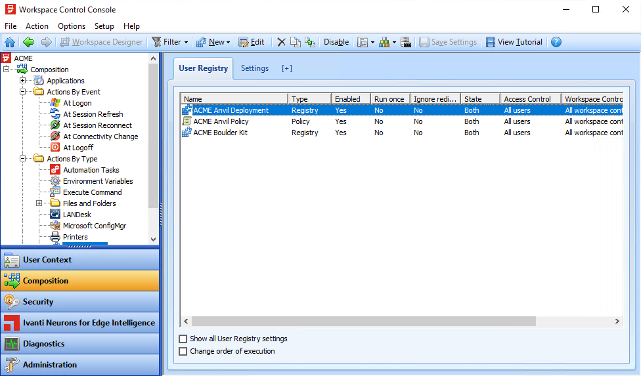Screen dimensions: 641x376
Task: Click the At Logoff red icon
Action: click(x=55, y=148)
